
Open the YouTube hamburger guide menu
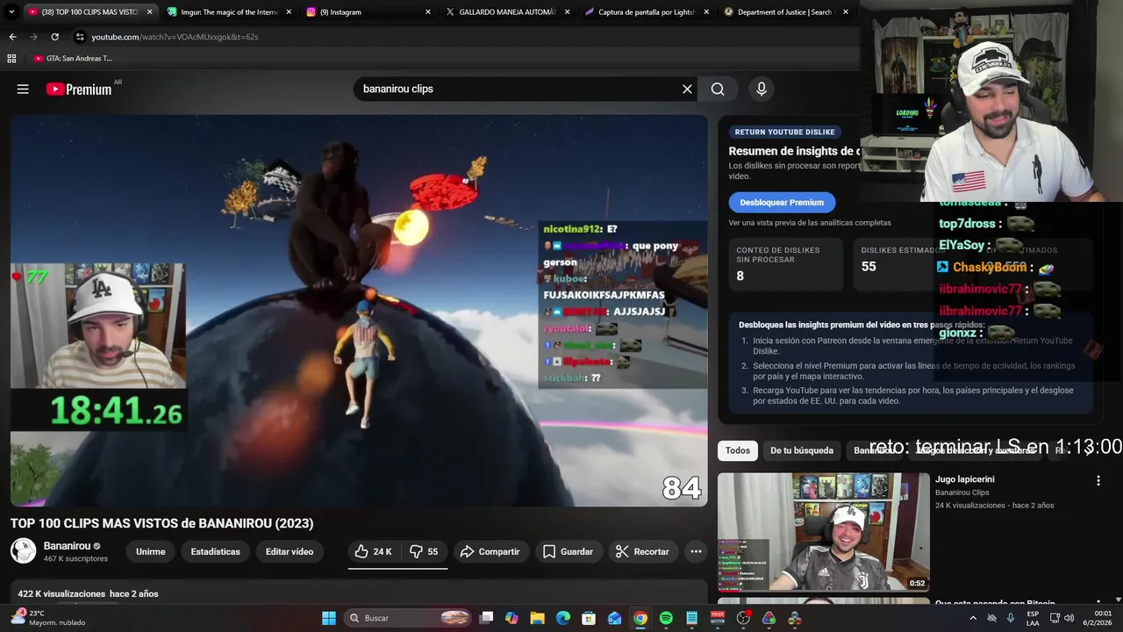[23, 89]
